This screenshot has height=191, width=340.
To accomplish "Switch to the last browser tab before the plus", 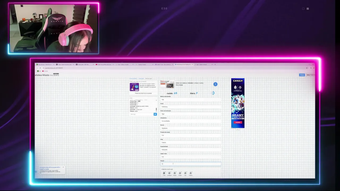I will (203, 64).
